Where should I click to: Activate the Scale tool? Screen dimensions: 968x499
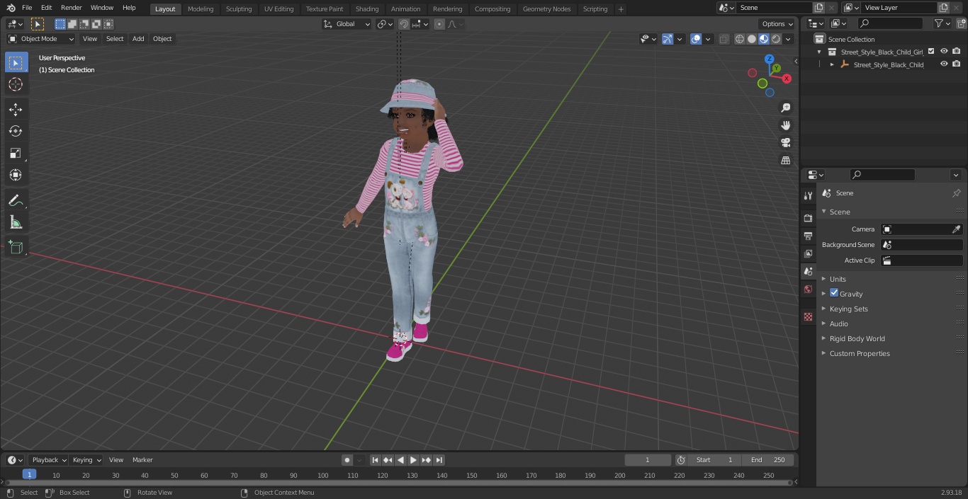(x=16, y=153)
